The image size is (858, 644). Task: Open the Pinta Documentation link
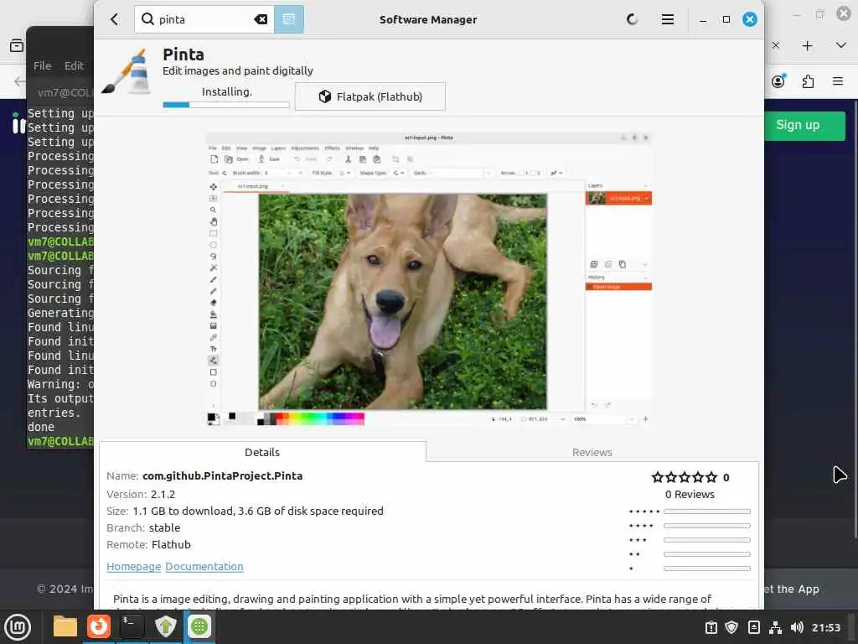point(204,566)
